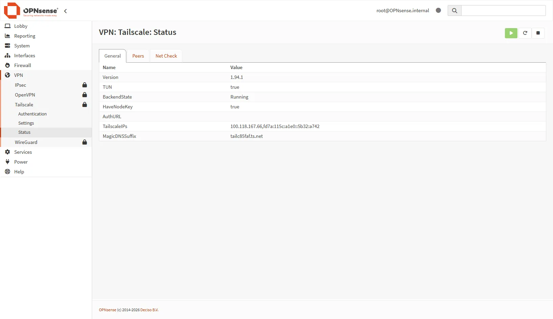The image size is (553, 319).
Task: Open the Net Check tab
Action: 166,56
